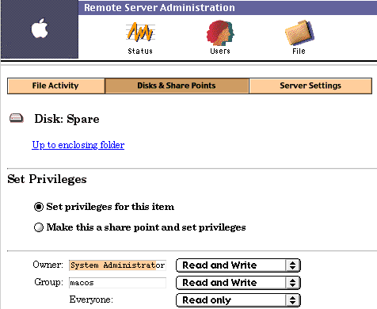
Task: Click the Users label text
Action: (x=220, y=51)
